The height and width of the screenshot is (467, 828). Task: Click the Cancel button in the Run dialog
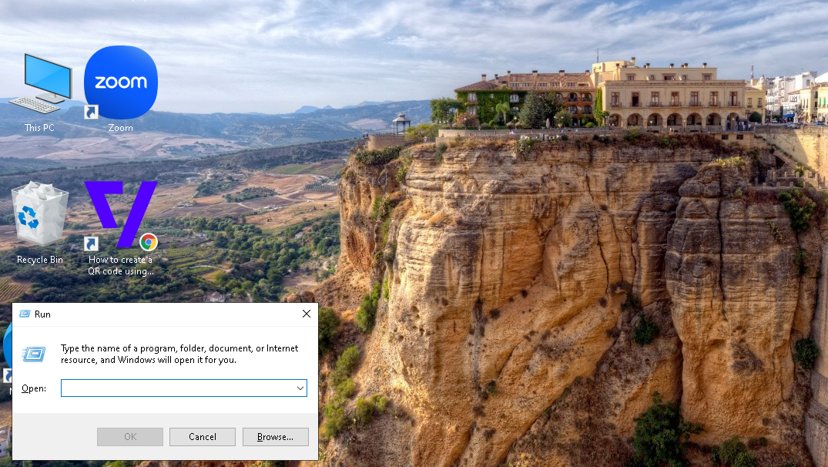point(203,437)
